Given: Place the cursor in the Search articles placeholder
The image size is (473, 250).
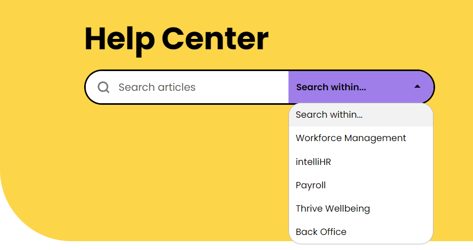Looking at the screenshot, I should pyautogui.click(x=157, y=87).
